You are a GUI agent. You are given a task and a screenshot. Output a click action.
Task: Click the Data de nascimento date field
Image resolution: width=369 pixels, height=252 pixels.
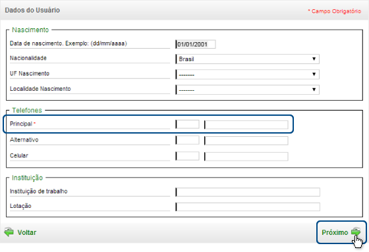click(x=196, y=44)
